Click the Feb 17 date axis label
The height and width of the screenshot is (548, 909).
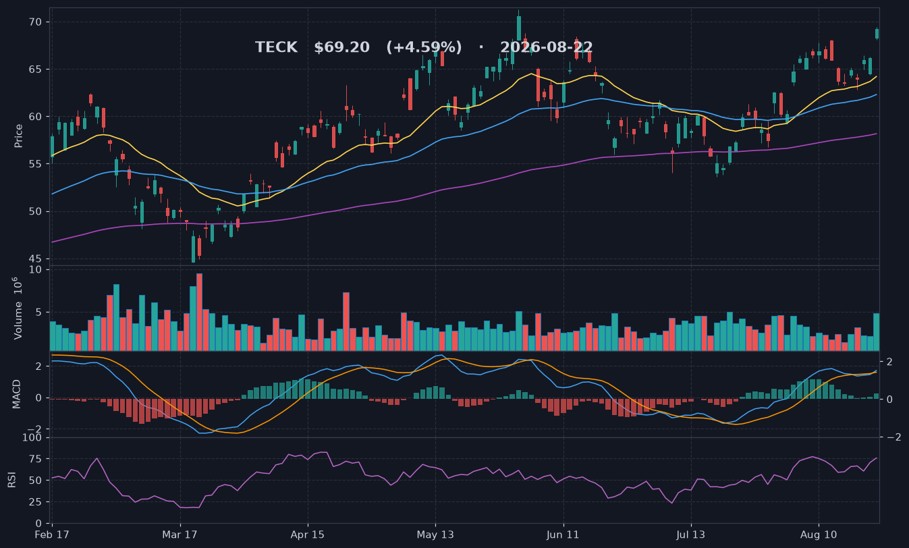52,535
